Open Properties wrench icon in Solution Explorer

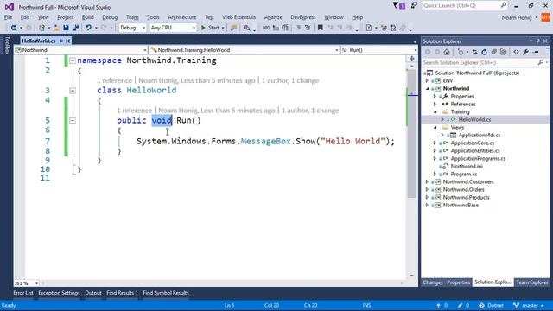coord(525,52)
